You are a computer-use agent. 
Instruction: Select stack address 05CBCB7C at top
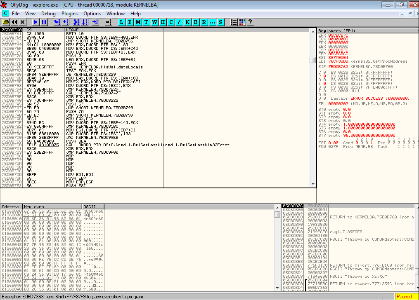(x=293, y=206)
